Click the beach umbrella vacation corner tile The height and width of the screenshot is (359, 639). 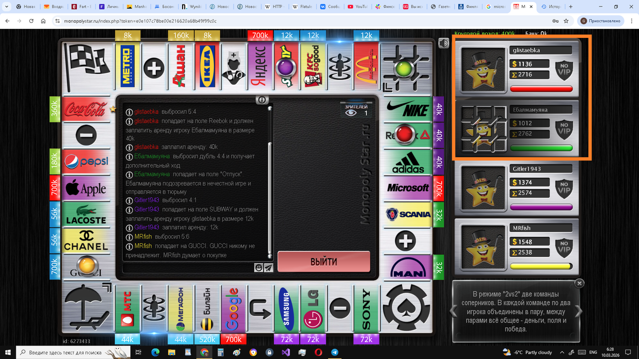87,308
